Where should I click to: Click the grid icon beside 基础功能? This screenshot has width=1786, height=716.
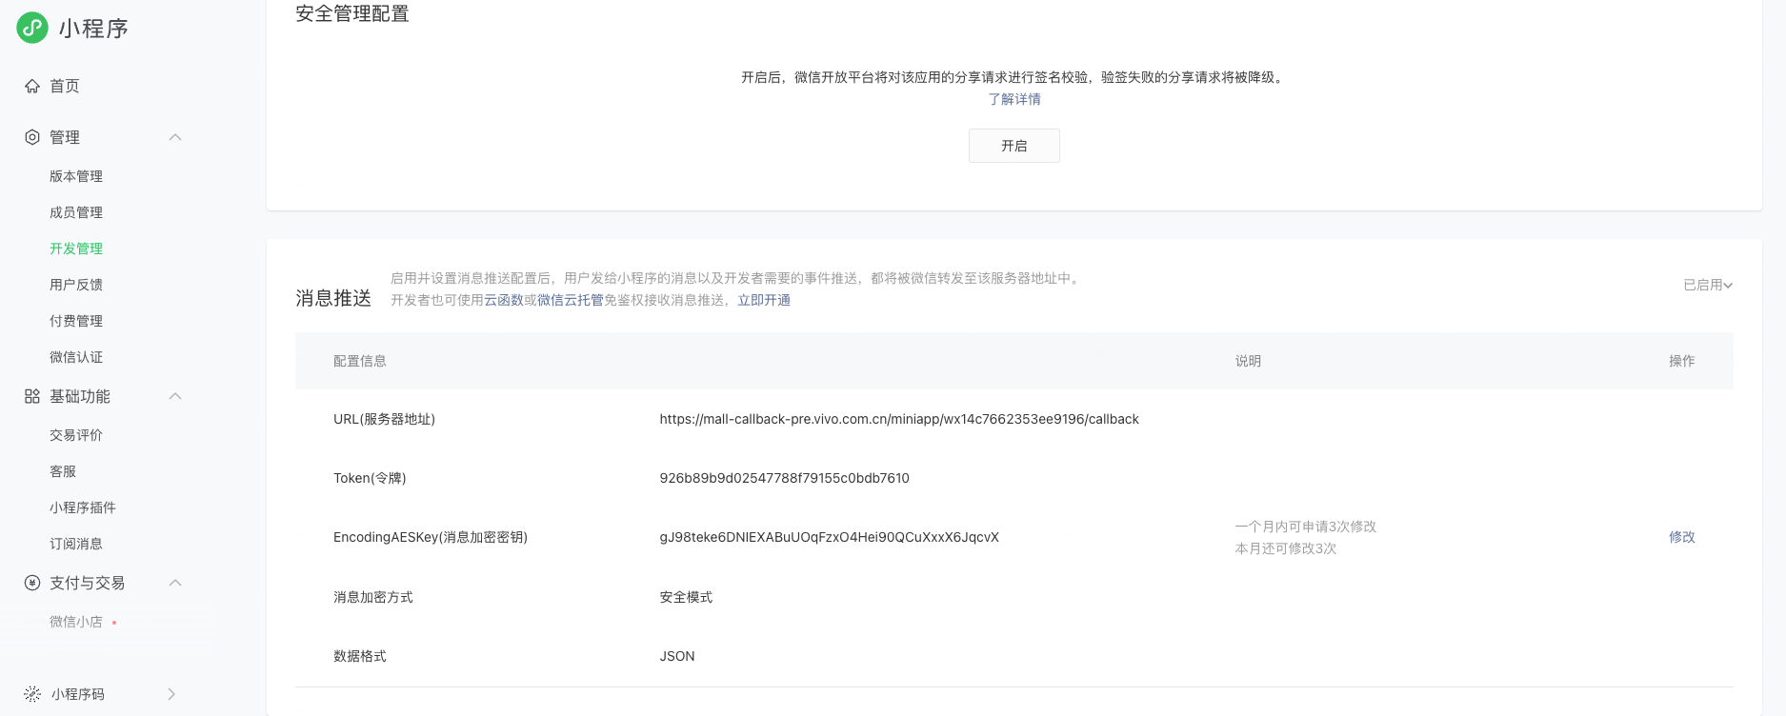point(32,396)
